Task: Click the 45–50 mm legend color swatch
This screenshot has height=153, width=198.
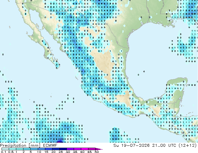Action: coord(92,149)
